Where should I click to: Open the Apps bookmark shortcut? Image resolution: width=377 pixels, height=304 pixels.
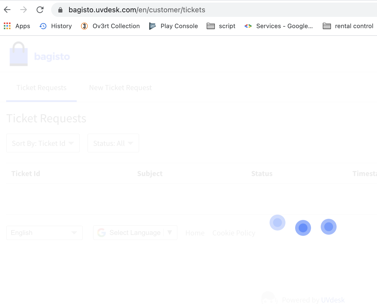17,26
